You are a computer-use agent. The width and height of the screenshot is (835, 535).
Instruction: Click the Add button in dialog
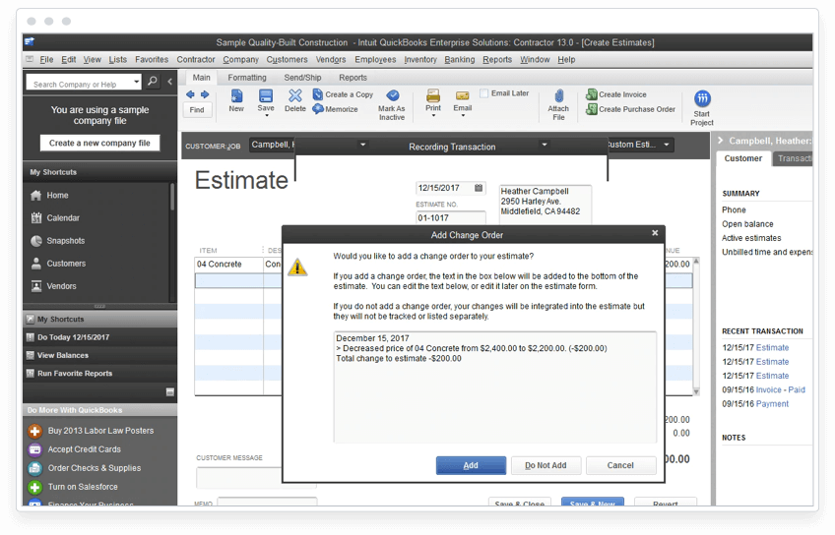[471, 465]
